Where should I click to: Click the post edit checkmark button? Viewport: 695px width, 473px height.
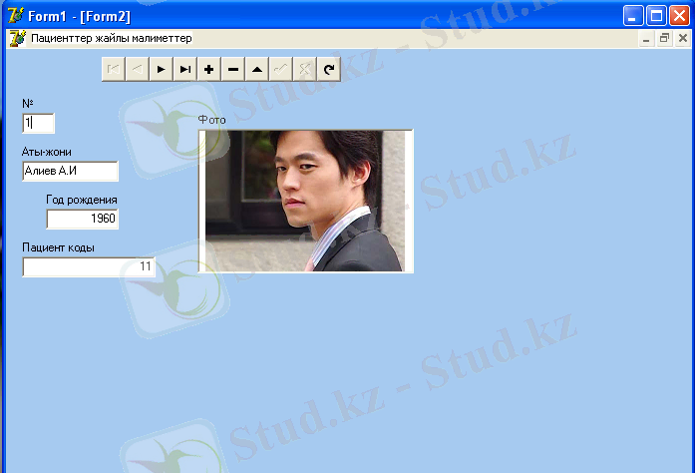click(x=281, y=69)
